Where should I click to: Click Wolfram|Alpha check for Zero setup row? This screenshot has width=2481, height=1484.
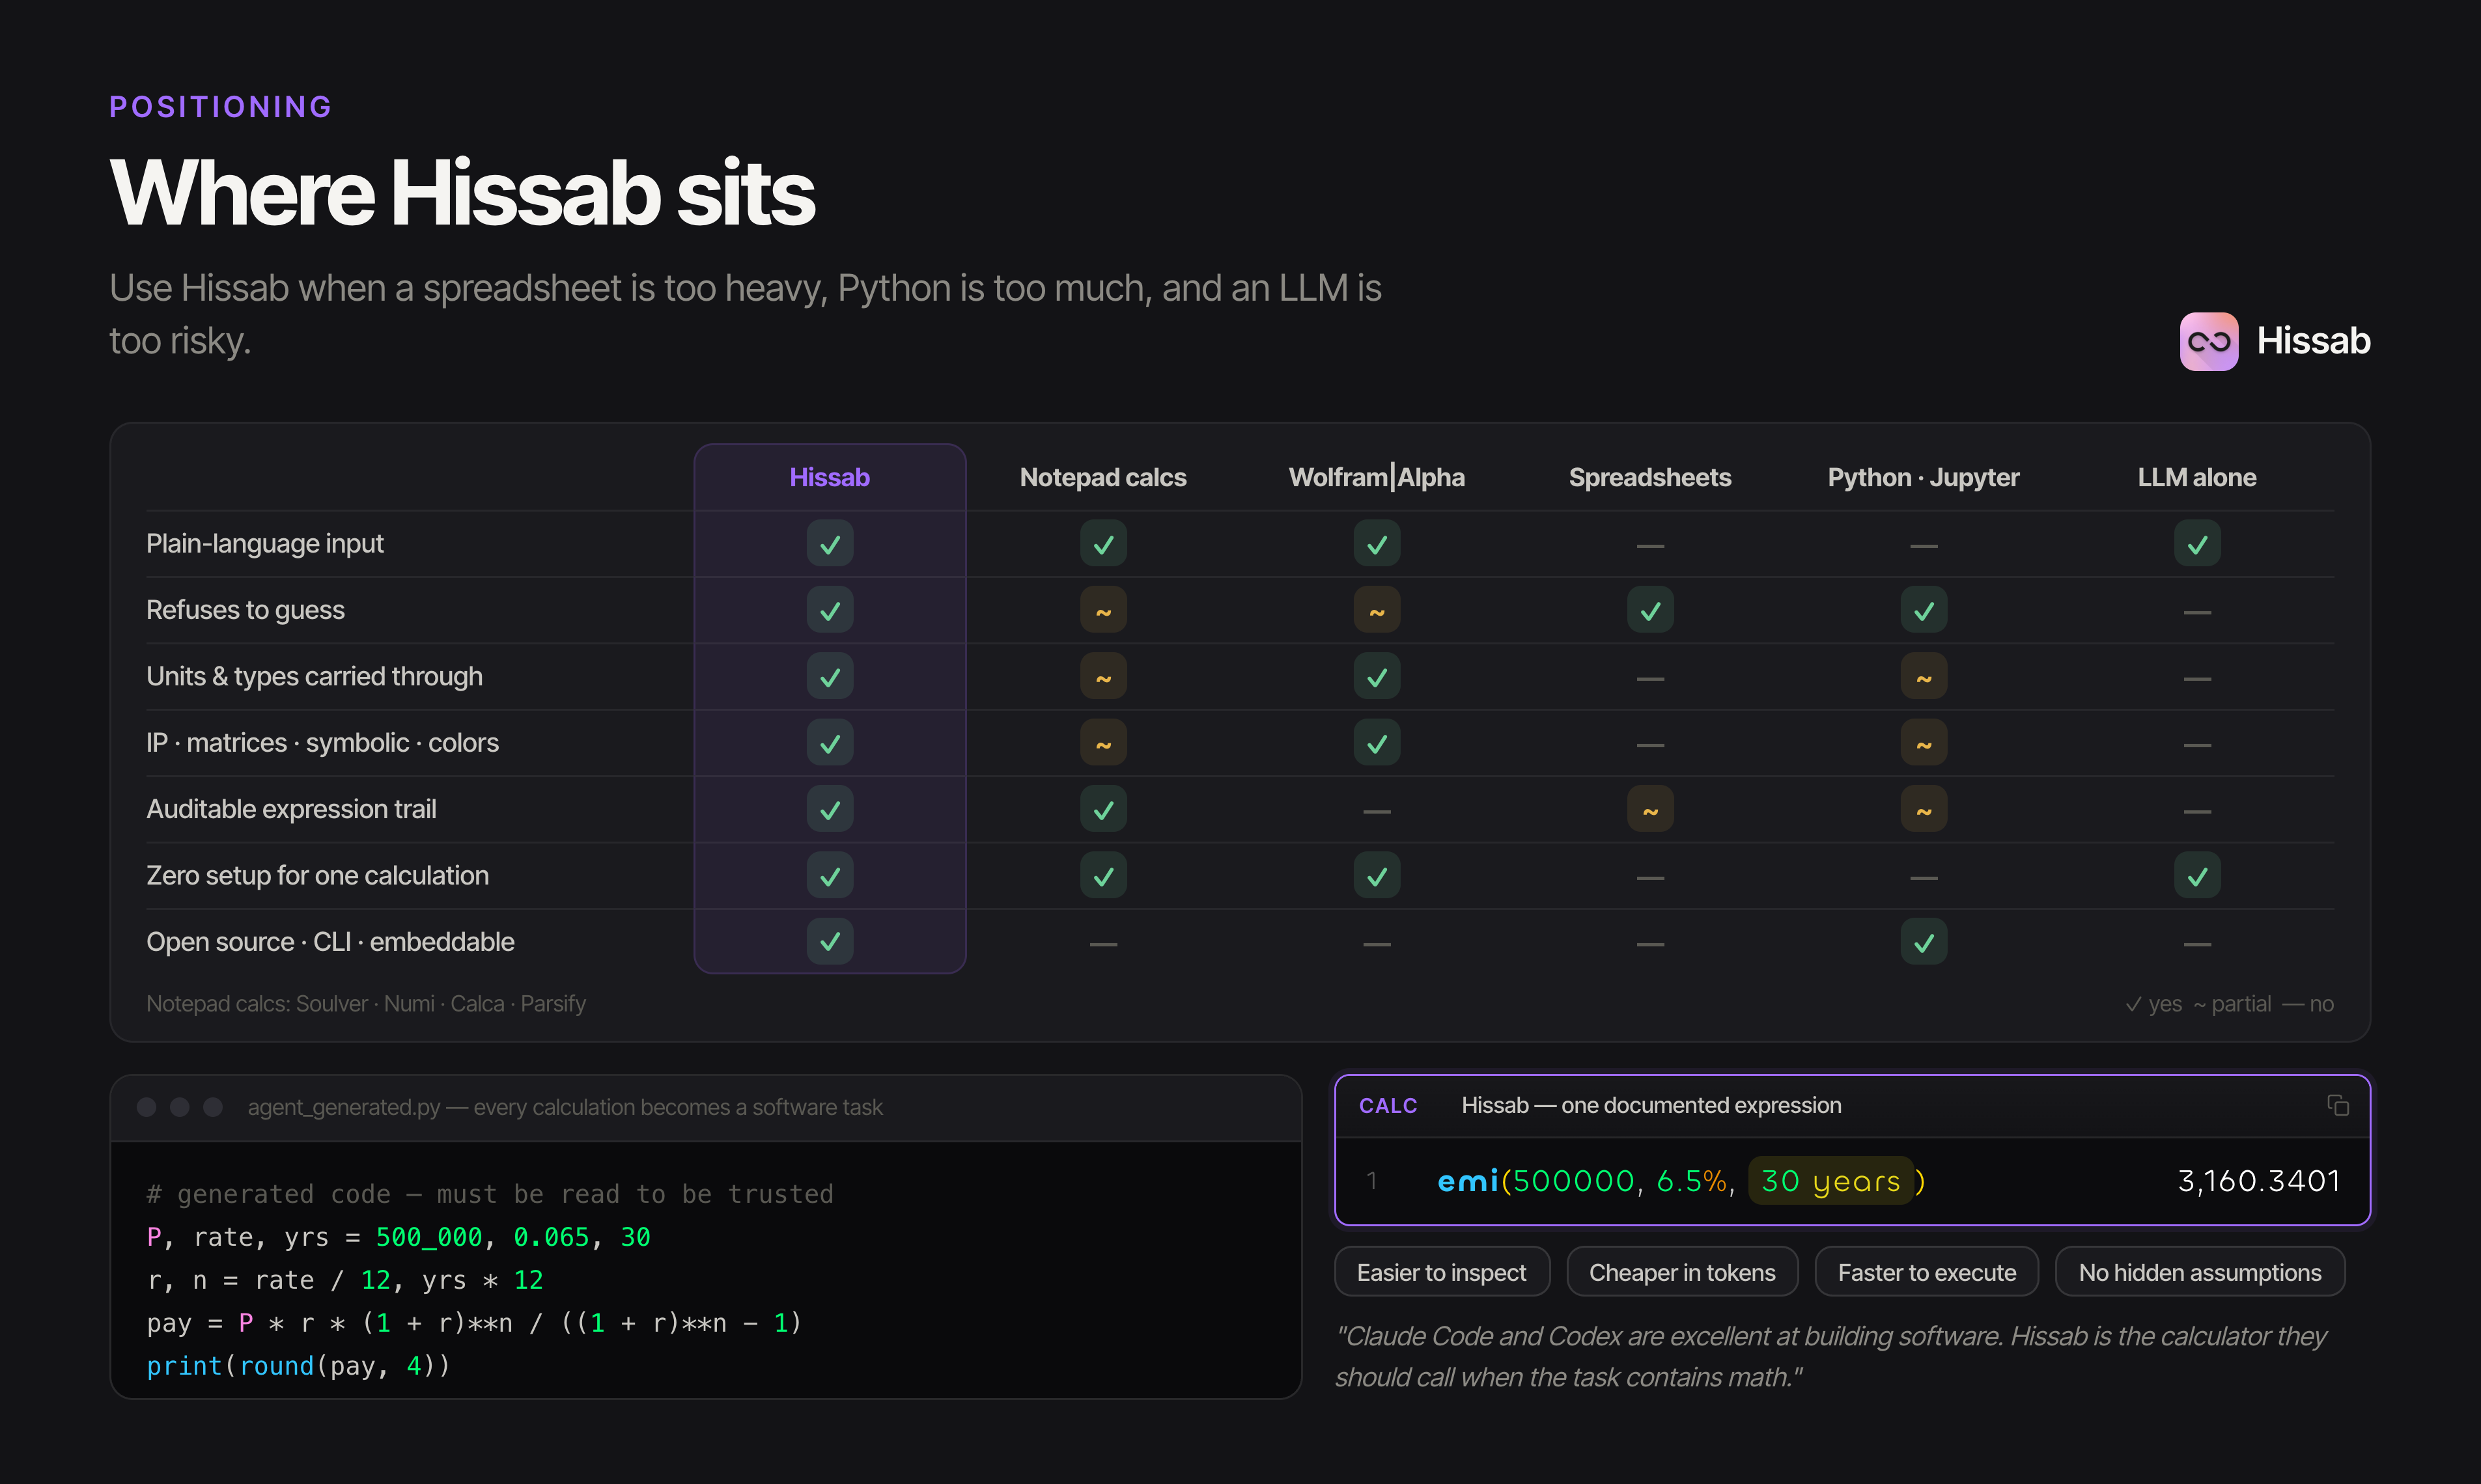pos(1377,875)
